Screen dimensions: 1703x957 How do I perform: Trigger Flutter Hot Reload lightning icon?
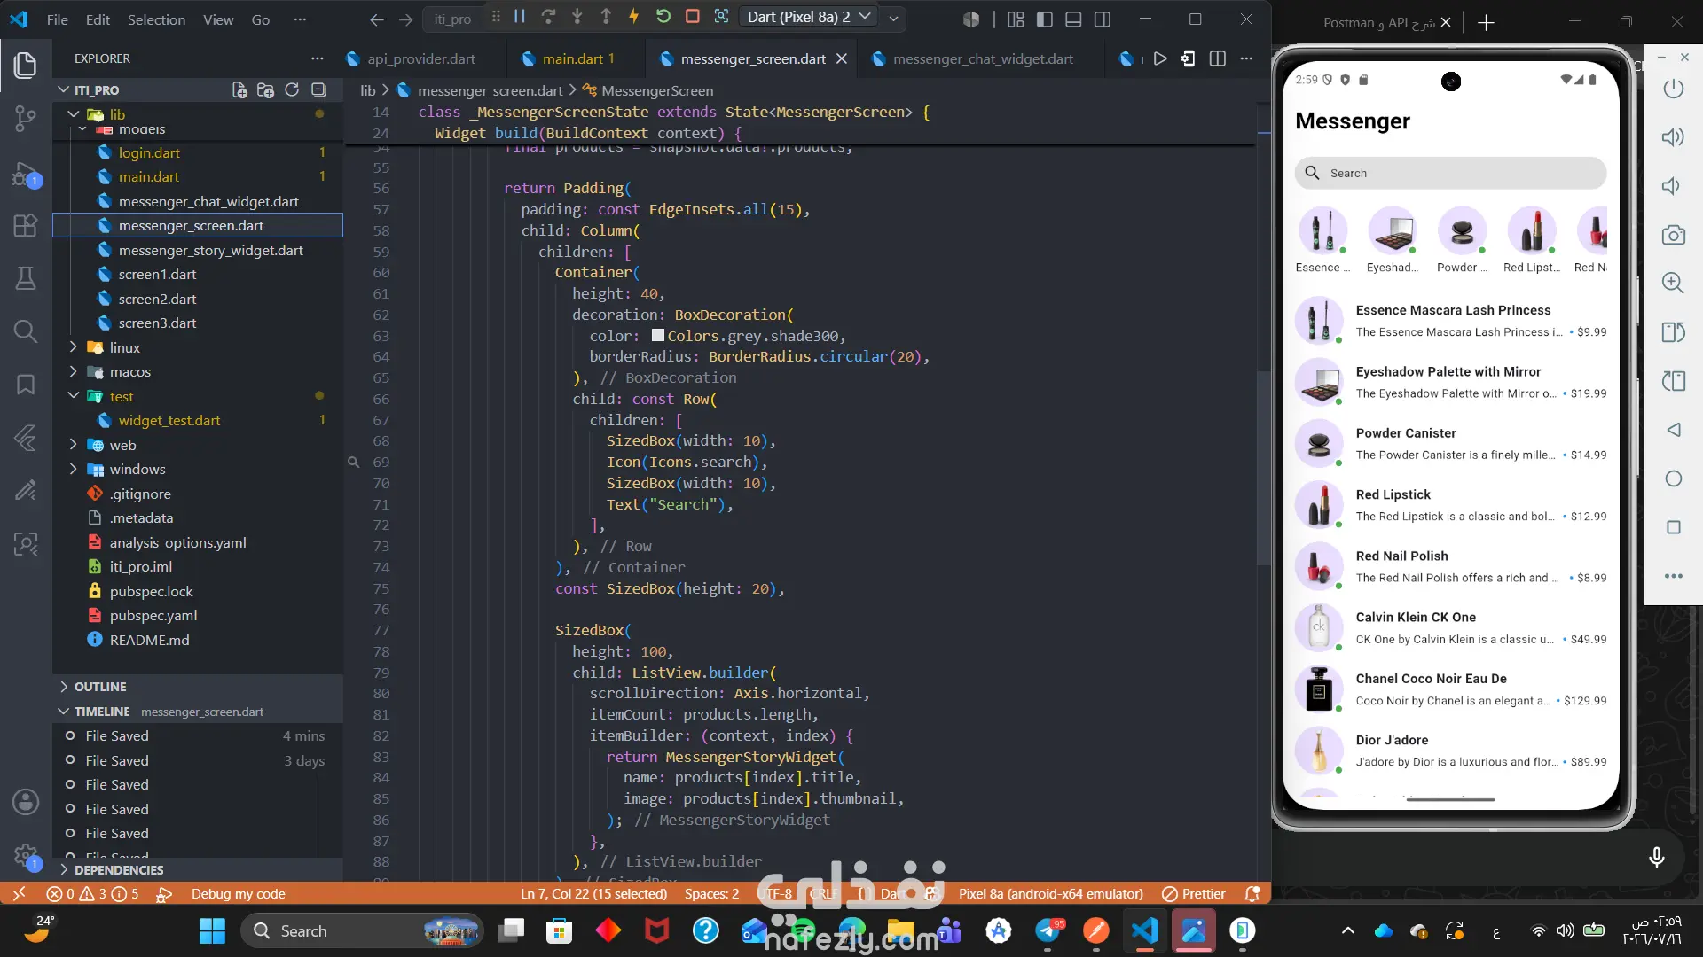click(x=634, y=16)
